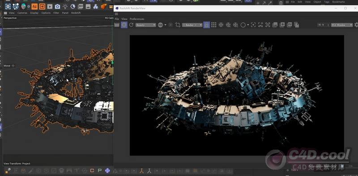
Task: Click the Python script icon in bottom toolbar
Action: tap(107, 171)
